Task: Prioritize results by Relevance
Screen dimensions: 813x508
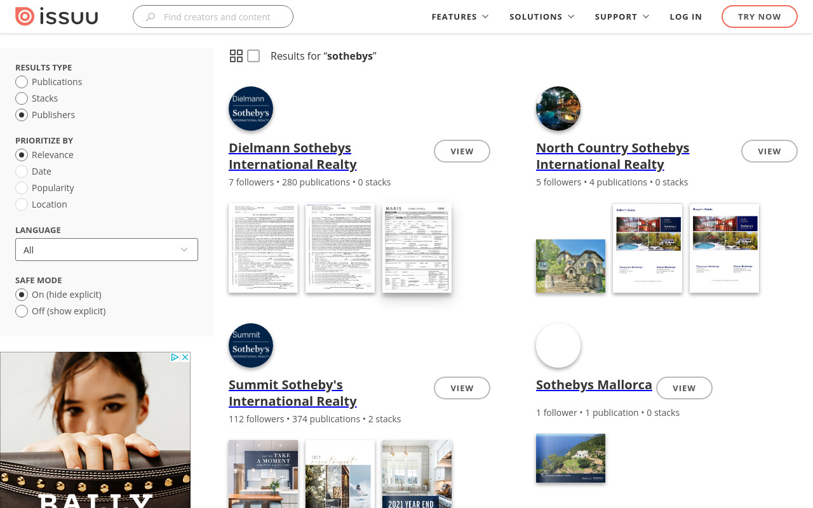Action: click(22, 155)
